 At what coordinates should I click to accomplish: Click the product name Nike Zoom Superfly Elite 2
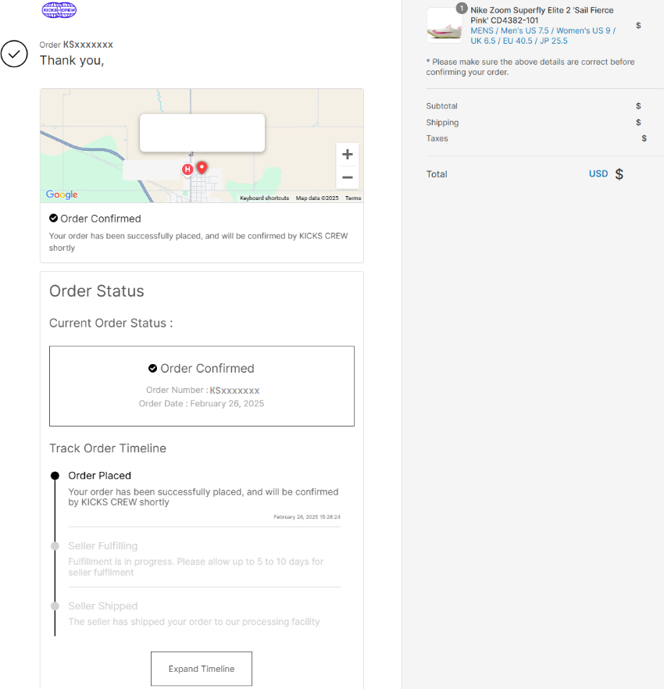pos(542,15)
